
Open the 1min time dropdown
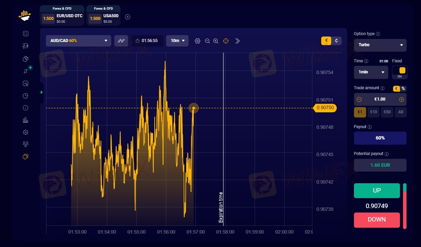(371, 72)
